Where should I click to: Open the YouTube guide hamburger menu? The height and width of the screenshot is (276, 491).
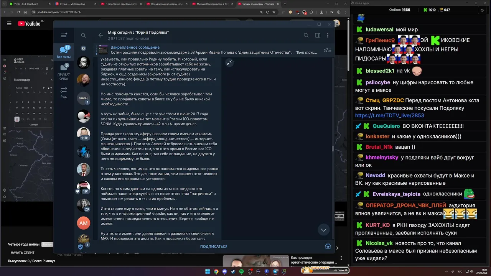pos(9,23)
